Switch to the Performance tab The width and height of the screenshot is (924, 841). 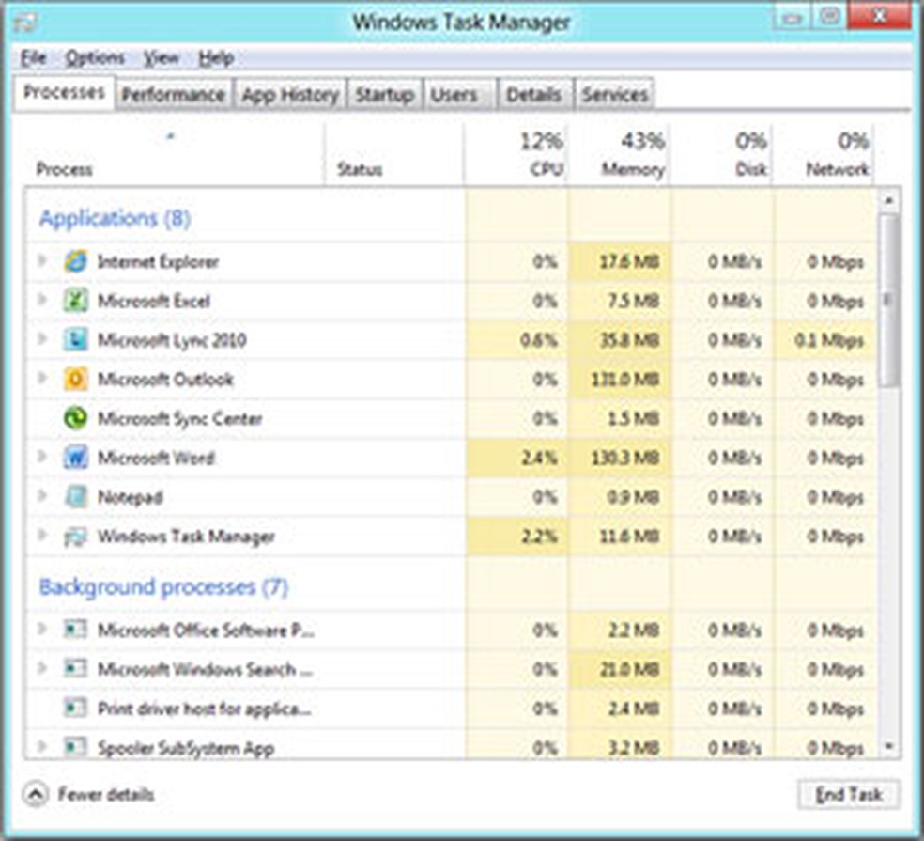173,95
